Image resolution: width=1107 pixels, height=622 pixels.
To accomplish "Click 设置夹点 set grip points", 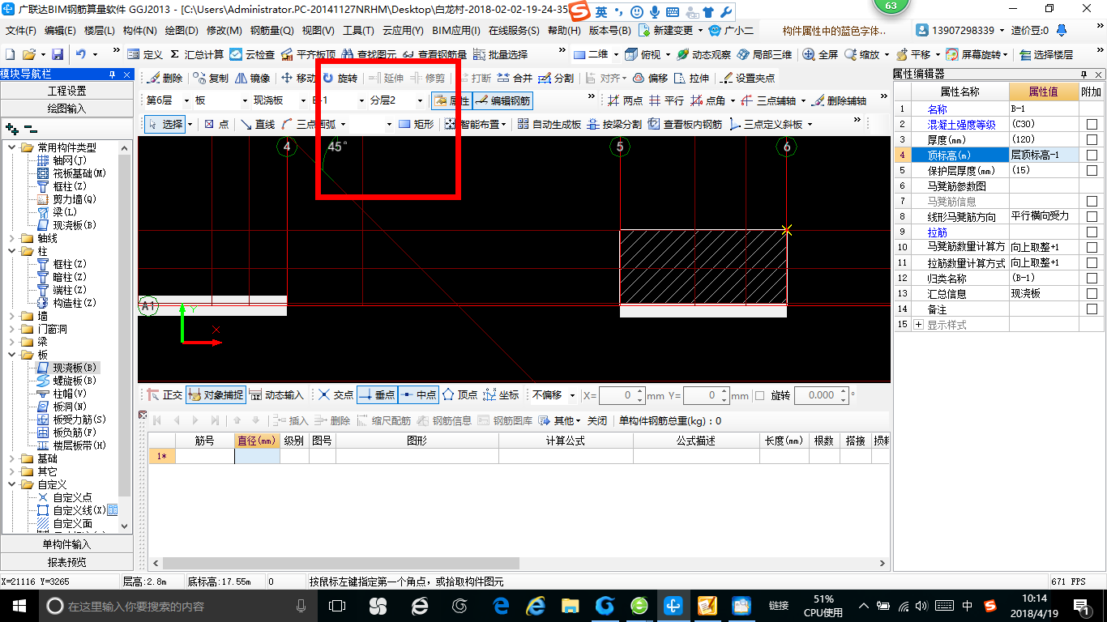I will (x=747, y=78).
